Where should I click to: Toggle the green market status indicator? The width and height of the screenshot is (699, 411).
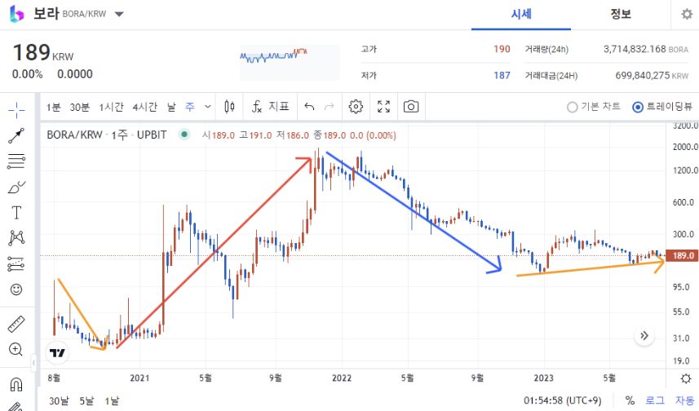(x=184, y=135)
